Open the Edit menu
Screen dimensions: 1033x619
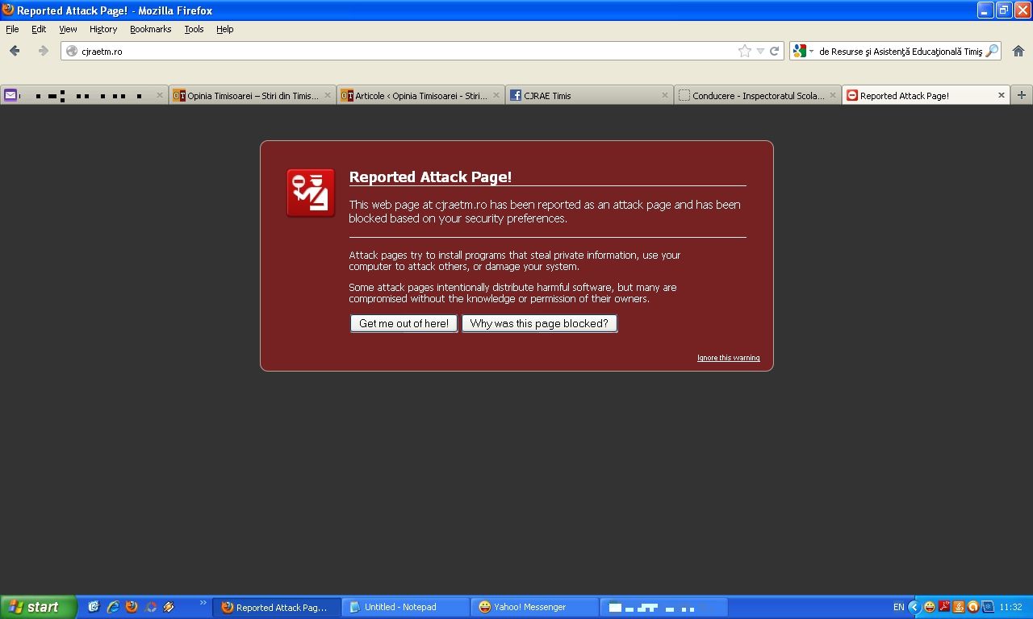pos(39,29)
